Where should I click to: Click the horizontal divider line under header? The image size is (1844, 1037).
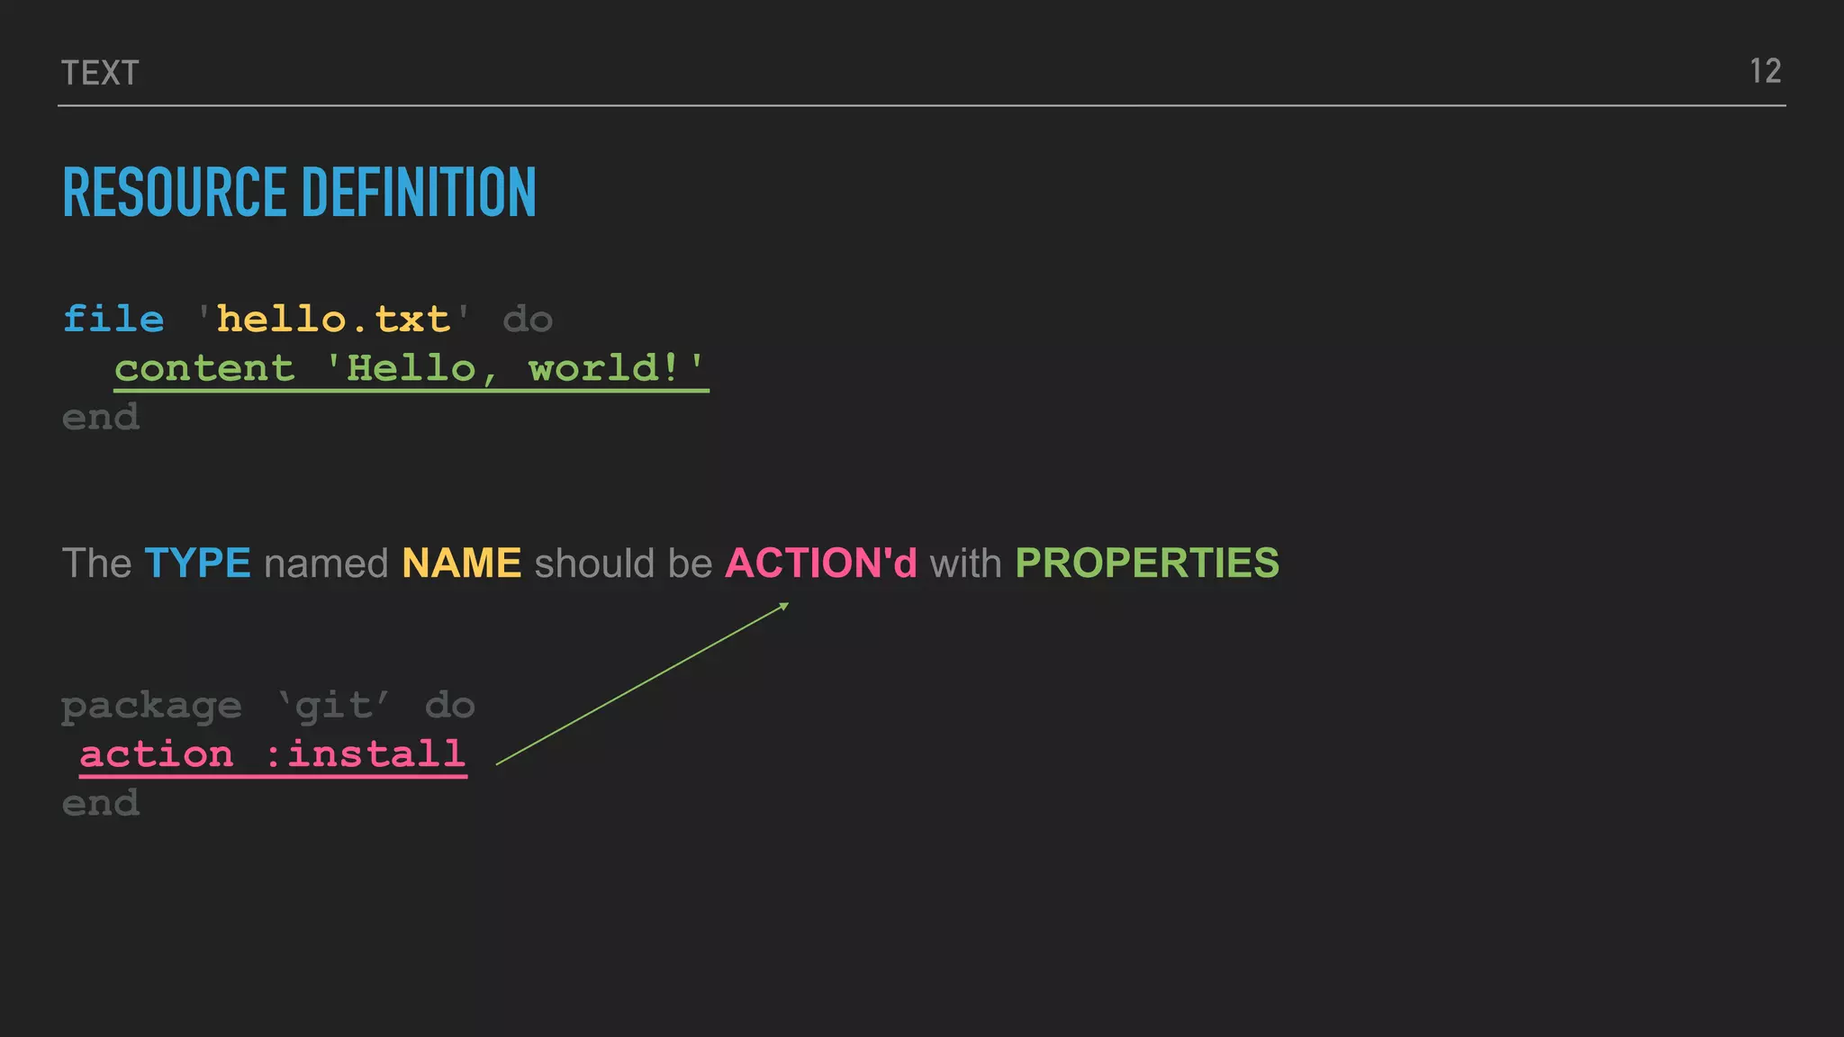(922, 105)
